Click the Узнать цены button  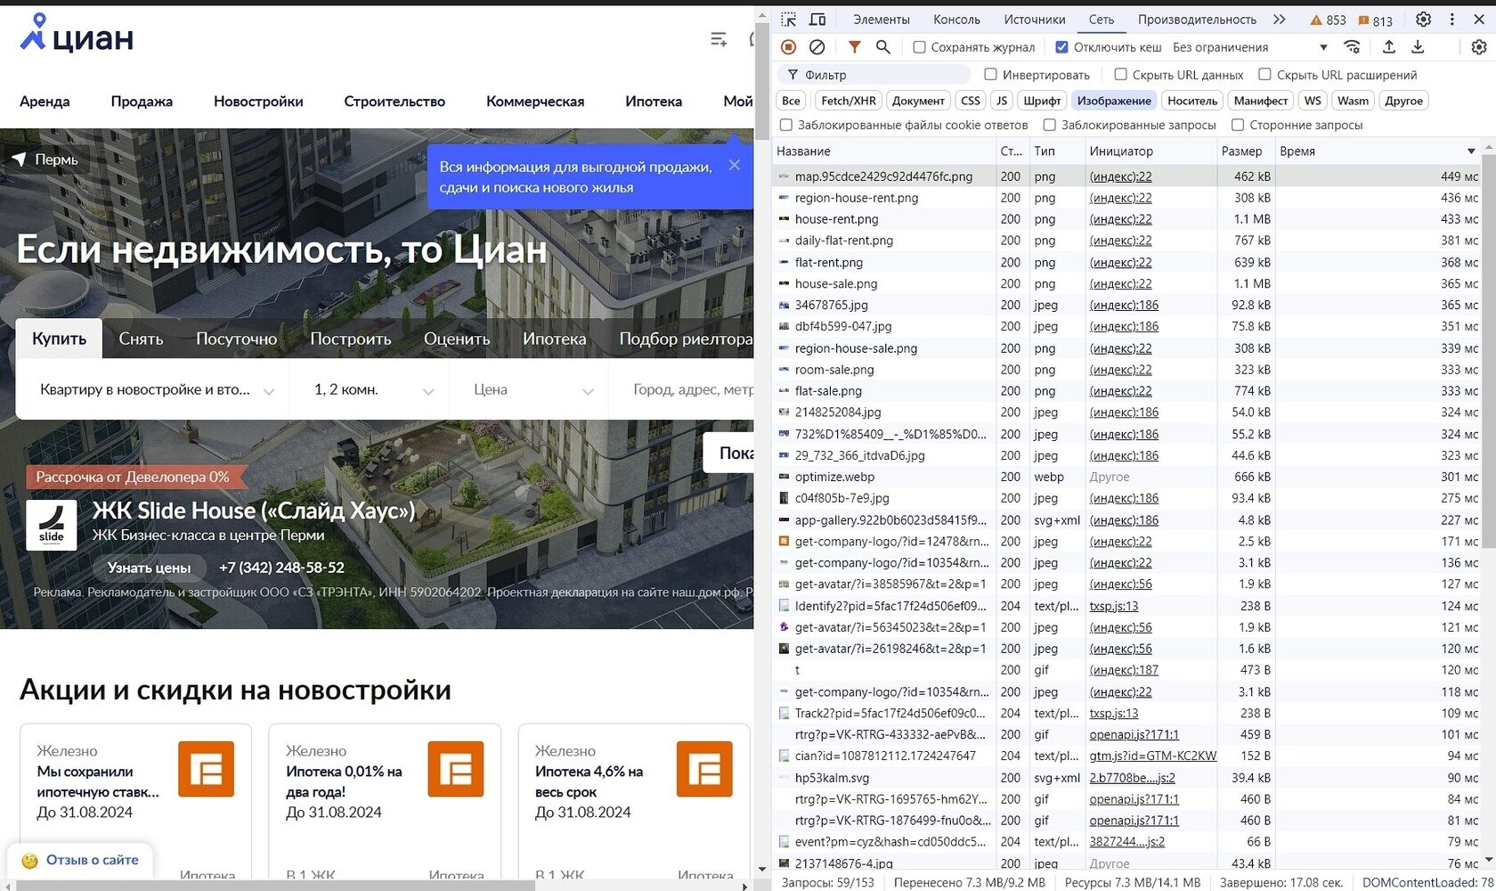[x=150, y=568]
